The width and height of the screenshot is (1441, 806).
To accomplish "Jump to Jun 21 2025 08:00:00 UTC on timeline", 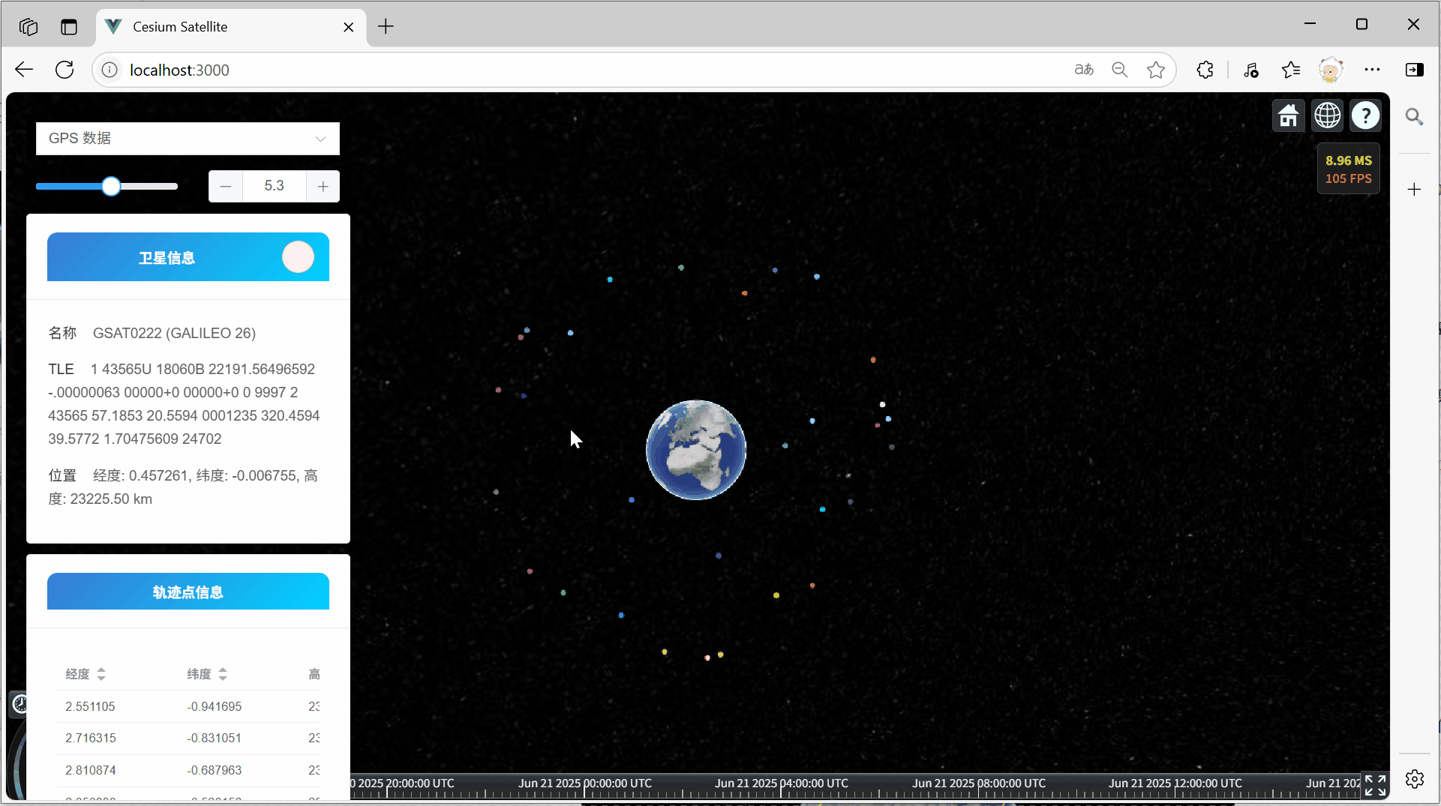I will pyautogui.click(x=978, y=784).
